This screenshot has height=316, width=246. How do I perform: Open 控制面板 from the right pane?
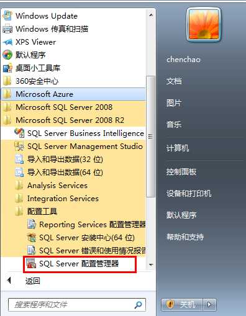[x=181, y=172]
